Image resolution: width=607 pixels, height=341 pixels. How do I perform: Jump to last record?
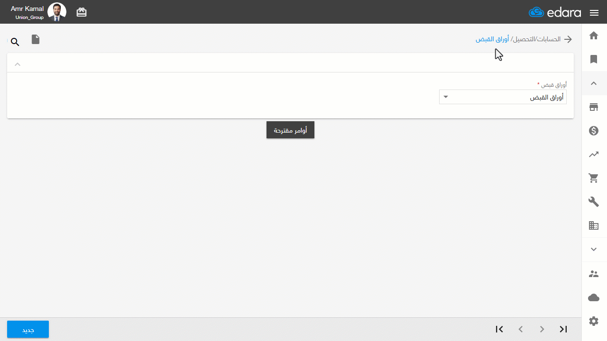point(563,329)
